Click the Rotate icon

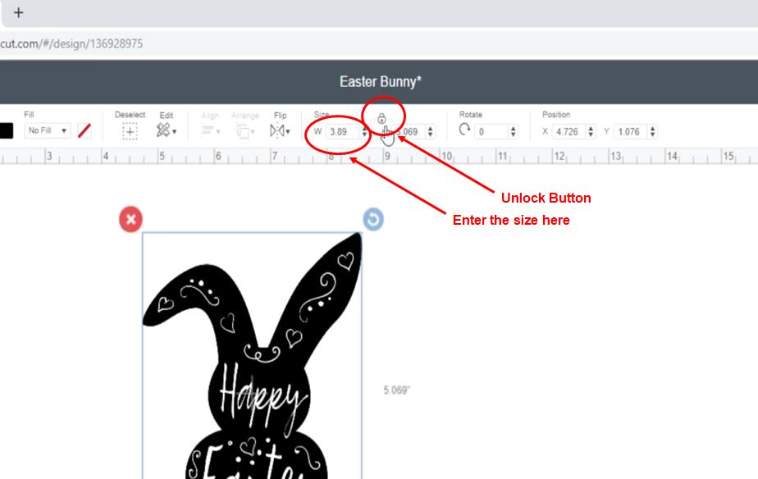464,130
